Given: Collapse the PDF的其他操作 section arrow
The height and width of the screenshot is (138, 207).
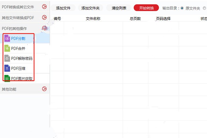Looking at the screenshot, I should pos(44,28).
